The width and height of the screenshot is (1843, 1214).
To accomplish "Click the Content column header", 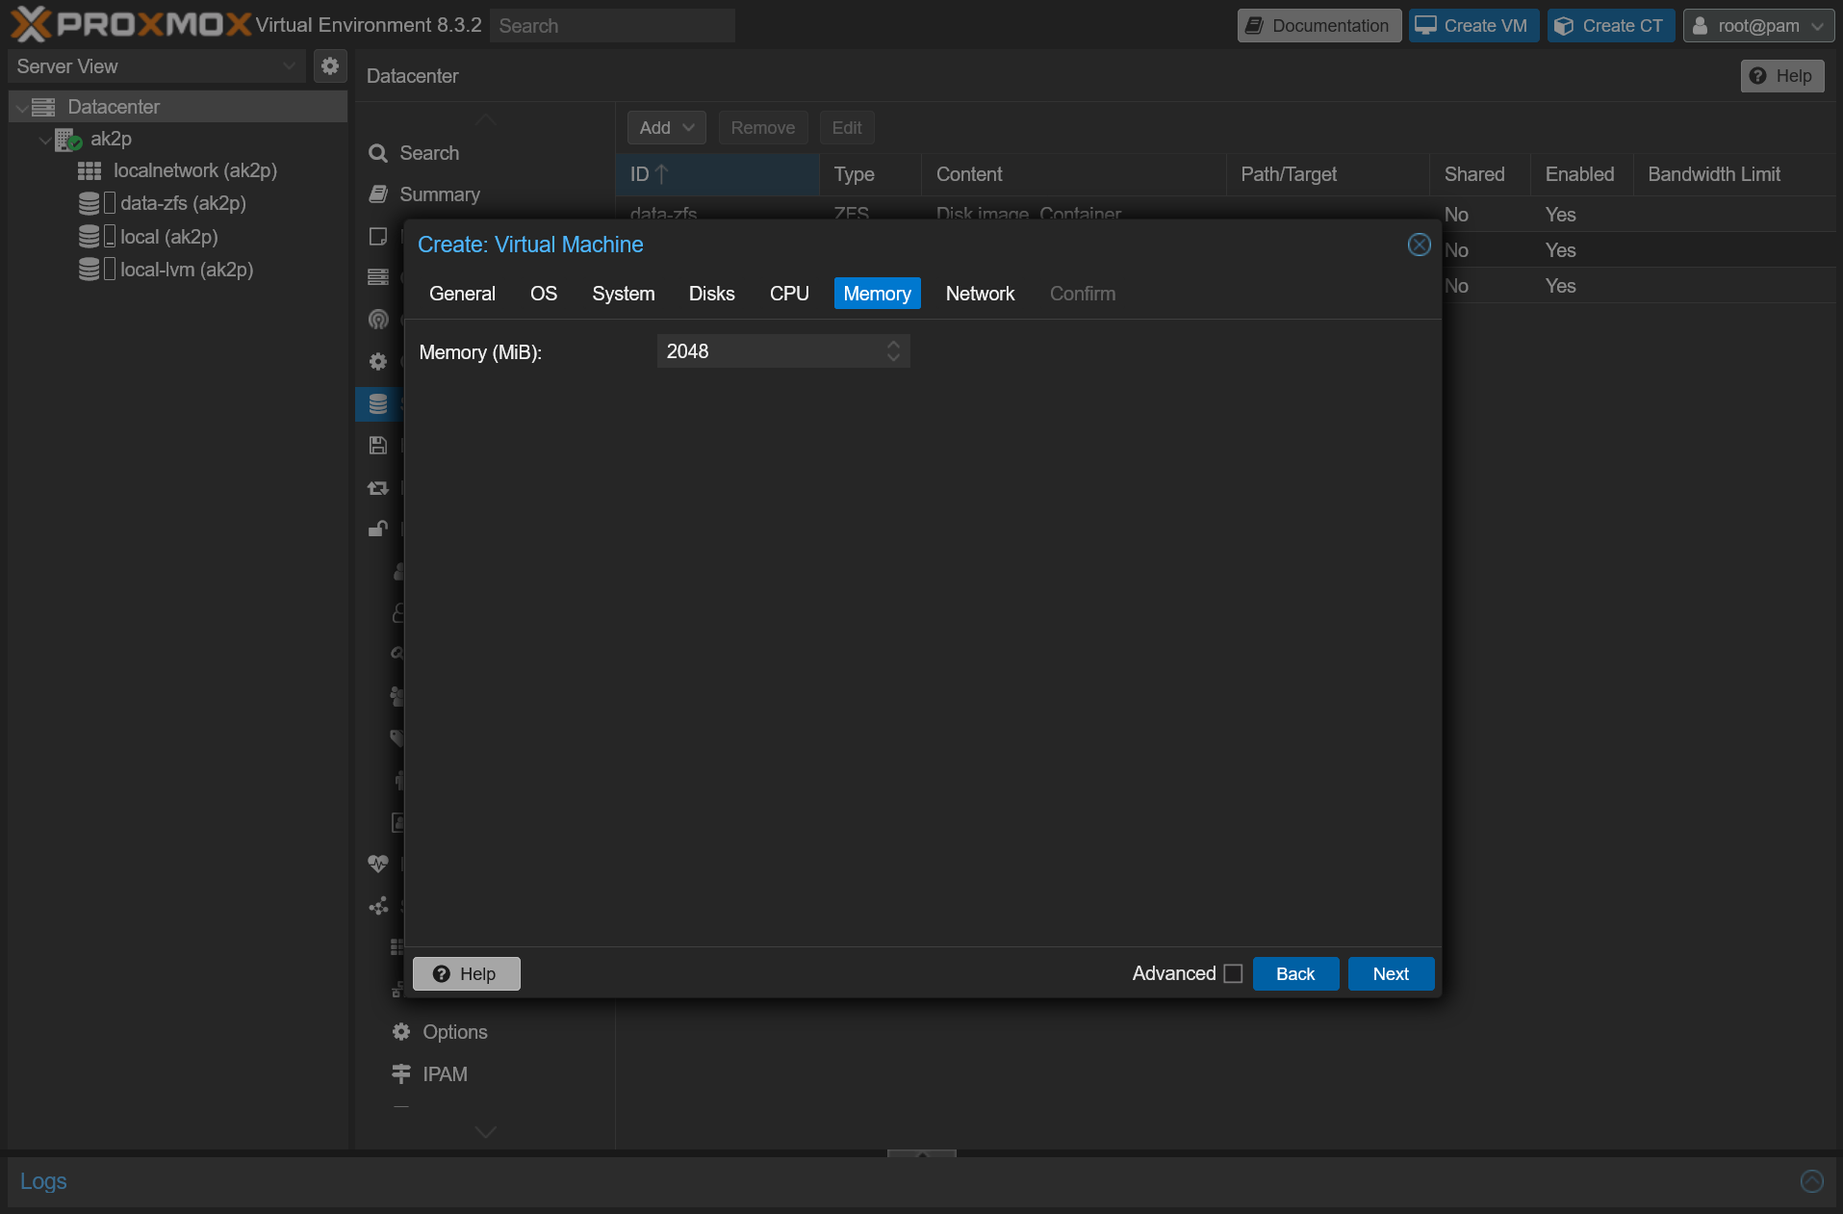I will tap(1073, 174).
